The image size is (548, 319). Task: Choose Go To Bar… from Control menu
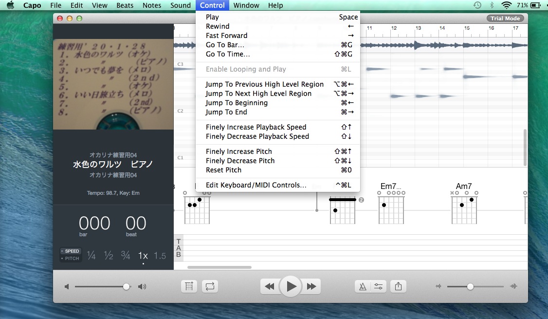[225, 45]
